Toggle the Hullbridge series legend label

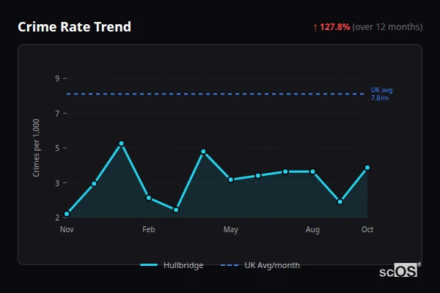tap(184, 265)
